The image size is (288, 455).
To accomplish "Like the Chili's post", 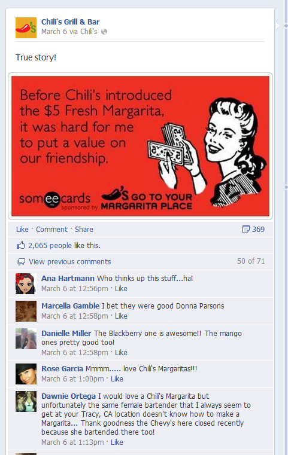I will pos(22,229).
